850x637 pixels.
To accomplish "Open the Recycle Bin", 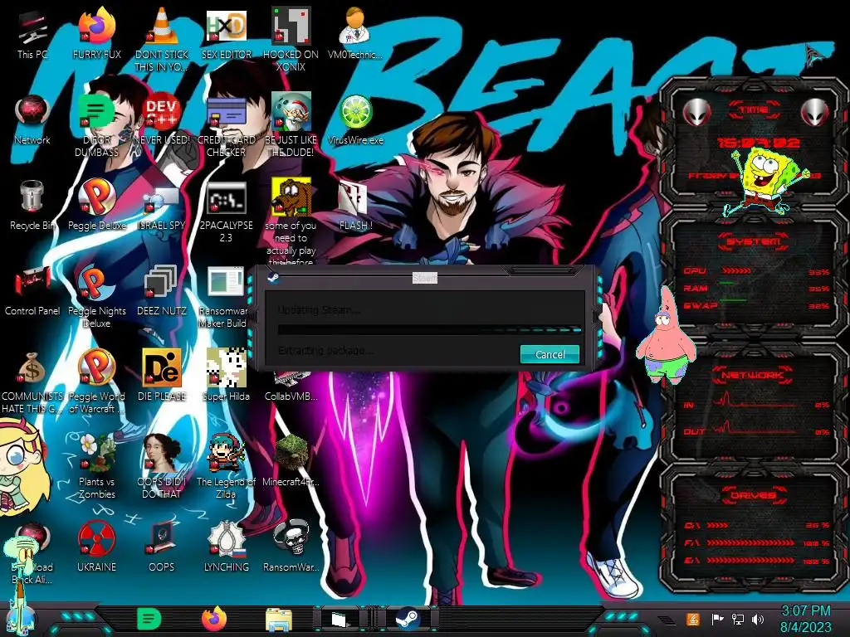I will click(x=32, y=205).
